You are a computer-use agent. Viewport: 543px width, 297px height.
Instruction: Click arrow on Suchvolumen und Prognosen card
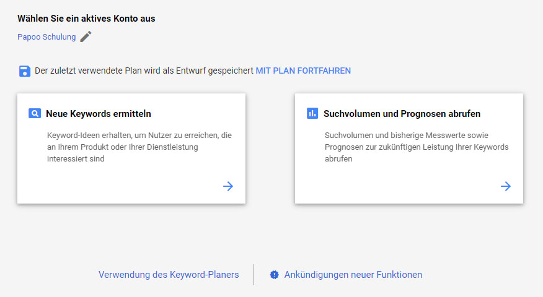pyautogui.click(x=506, y=186)
